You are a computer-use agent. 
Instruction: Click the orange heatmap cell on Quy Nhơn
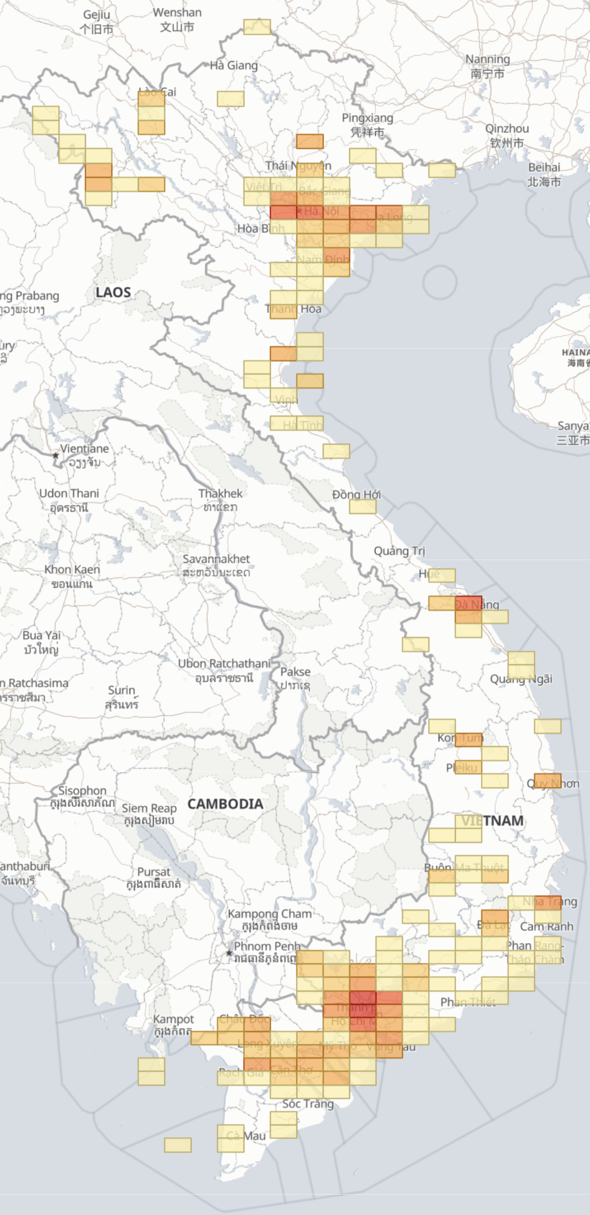tap(548, 780)
